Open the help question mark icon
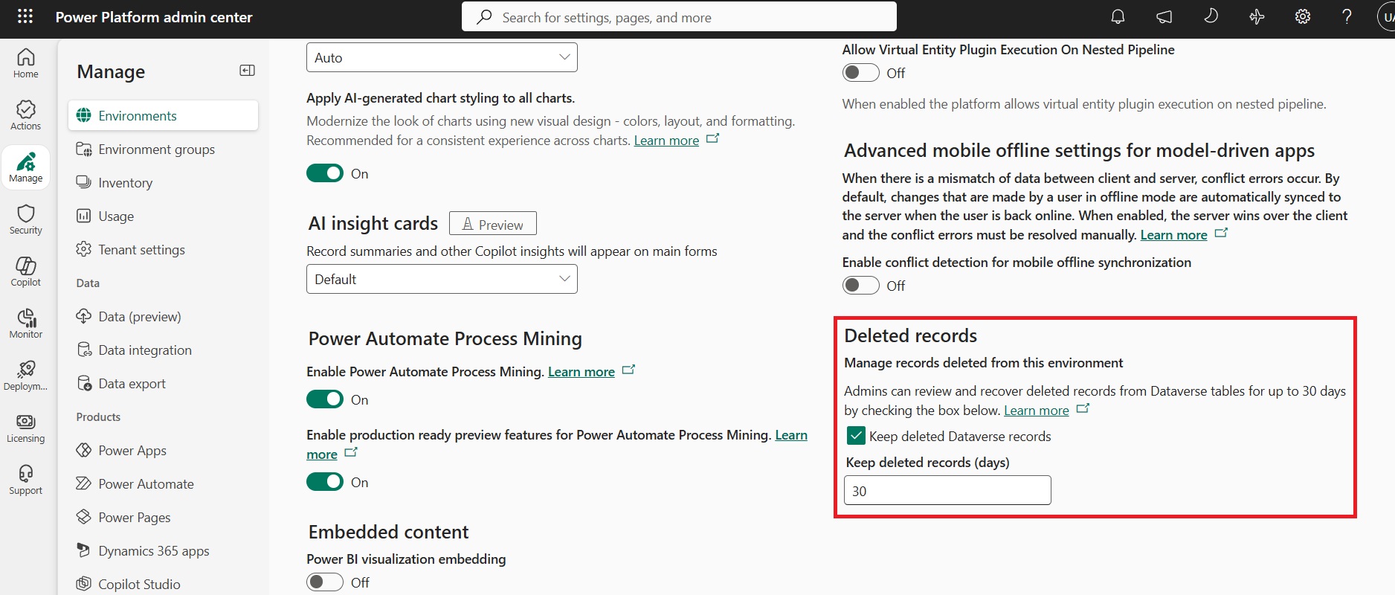The width and height of the screenshot is (1395, 595). coord(1347,16)
